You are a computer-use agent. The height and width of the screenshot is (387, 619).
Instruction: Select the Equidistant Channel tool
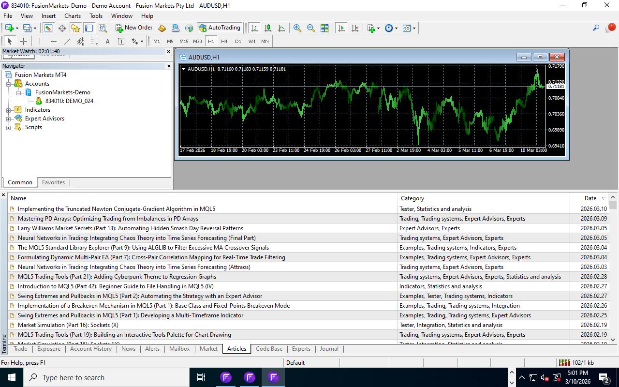tap(80, 41)
